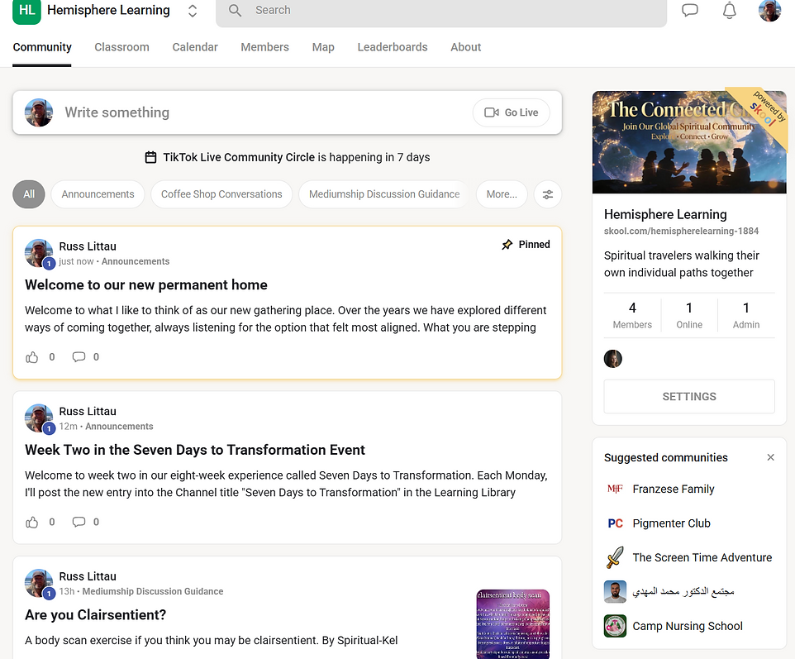The height and width of the screenshot is (659, 795).
Task: Open the notifications bell
Action: click(729, 11)
